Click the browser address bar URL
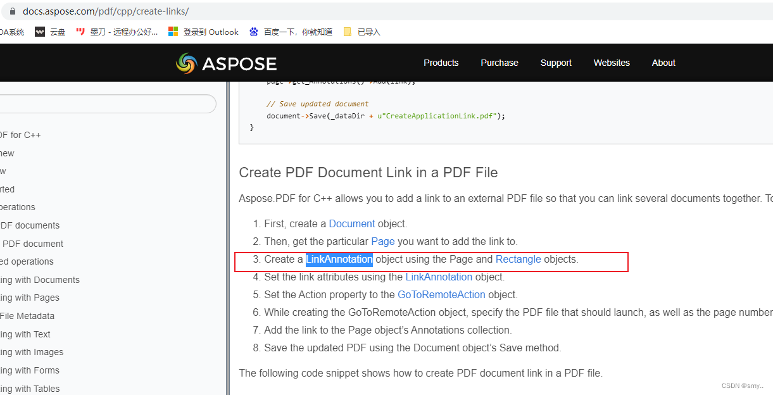This screenshot has height=395, width=773. (106, 11)
